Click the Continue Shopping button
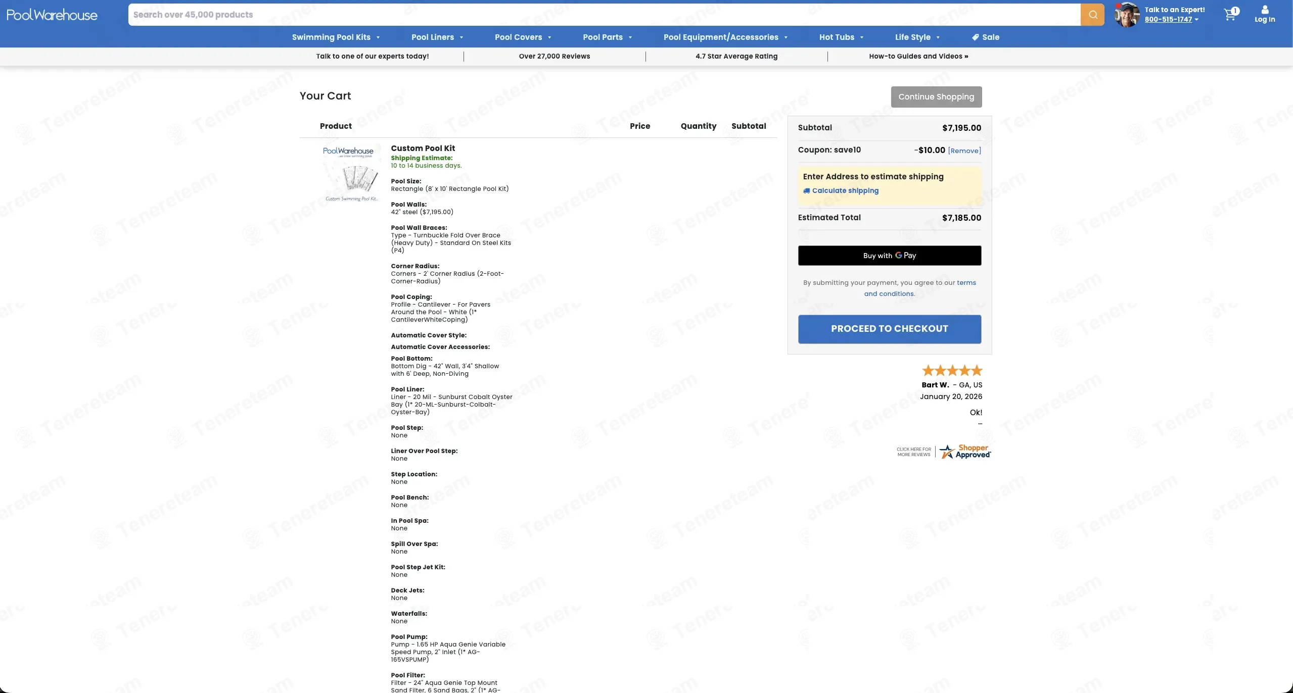 point(936,97)
